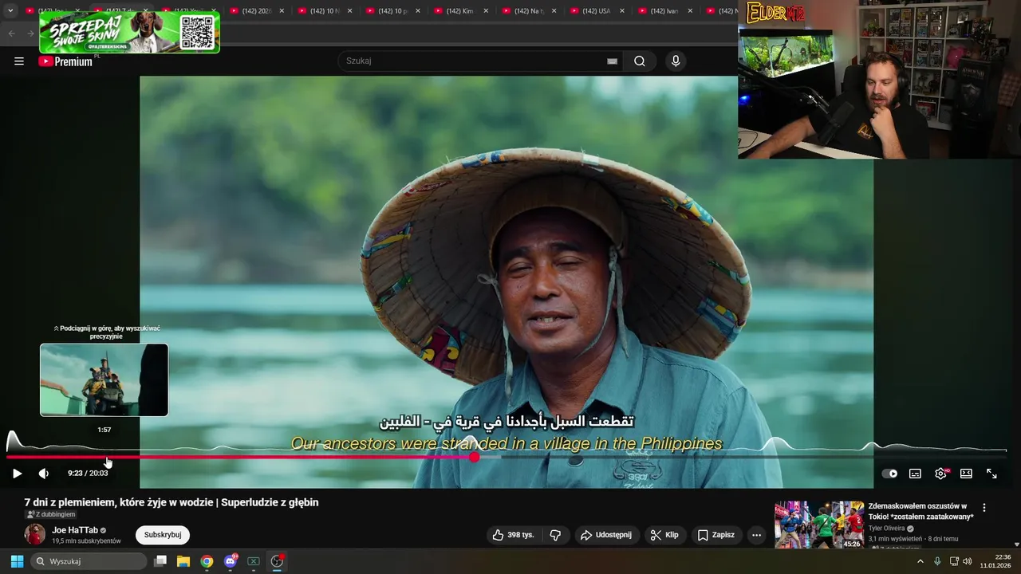This screenshot has width=1021, height=574.
Task: Go to YouTube Premium home logo
Action: (x=65, y=61)
